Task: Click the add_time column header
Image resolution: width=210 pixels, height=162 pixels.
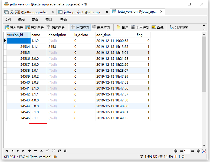Action: pyautogui.click(x=116, y=35)
